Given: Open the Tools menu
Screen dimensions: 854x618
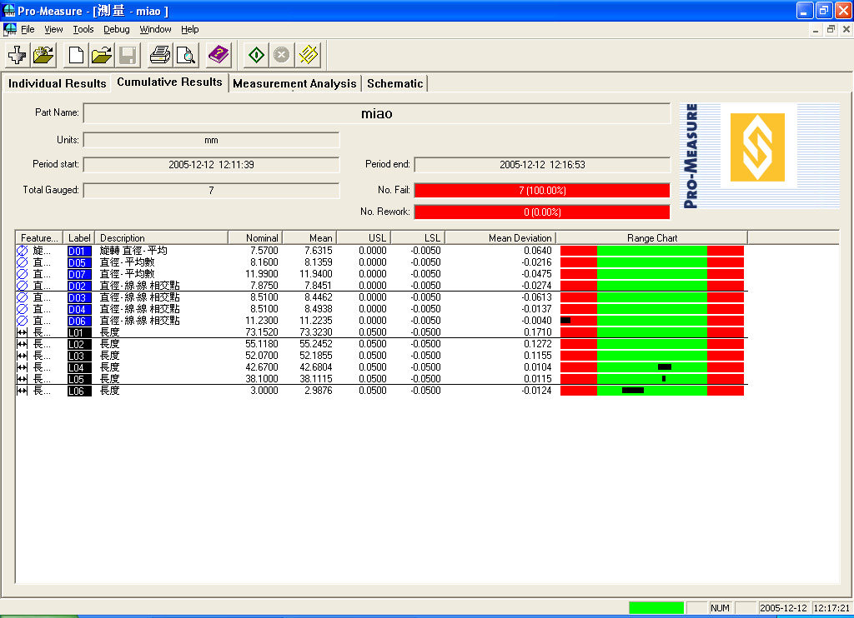Looking at the screenshot, I should [x=83, y=29].
